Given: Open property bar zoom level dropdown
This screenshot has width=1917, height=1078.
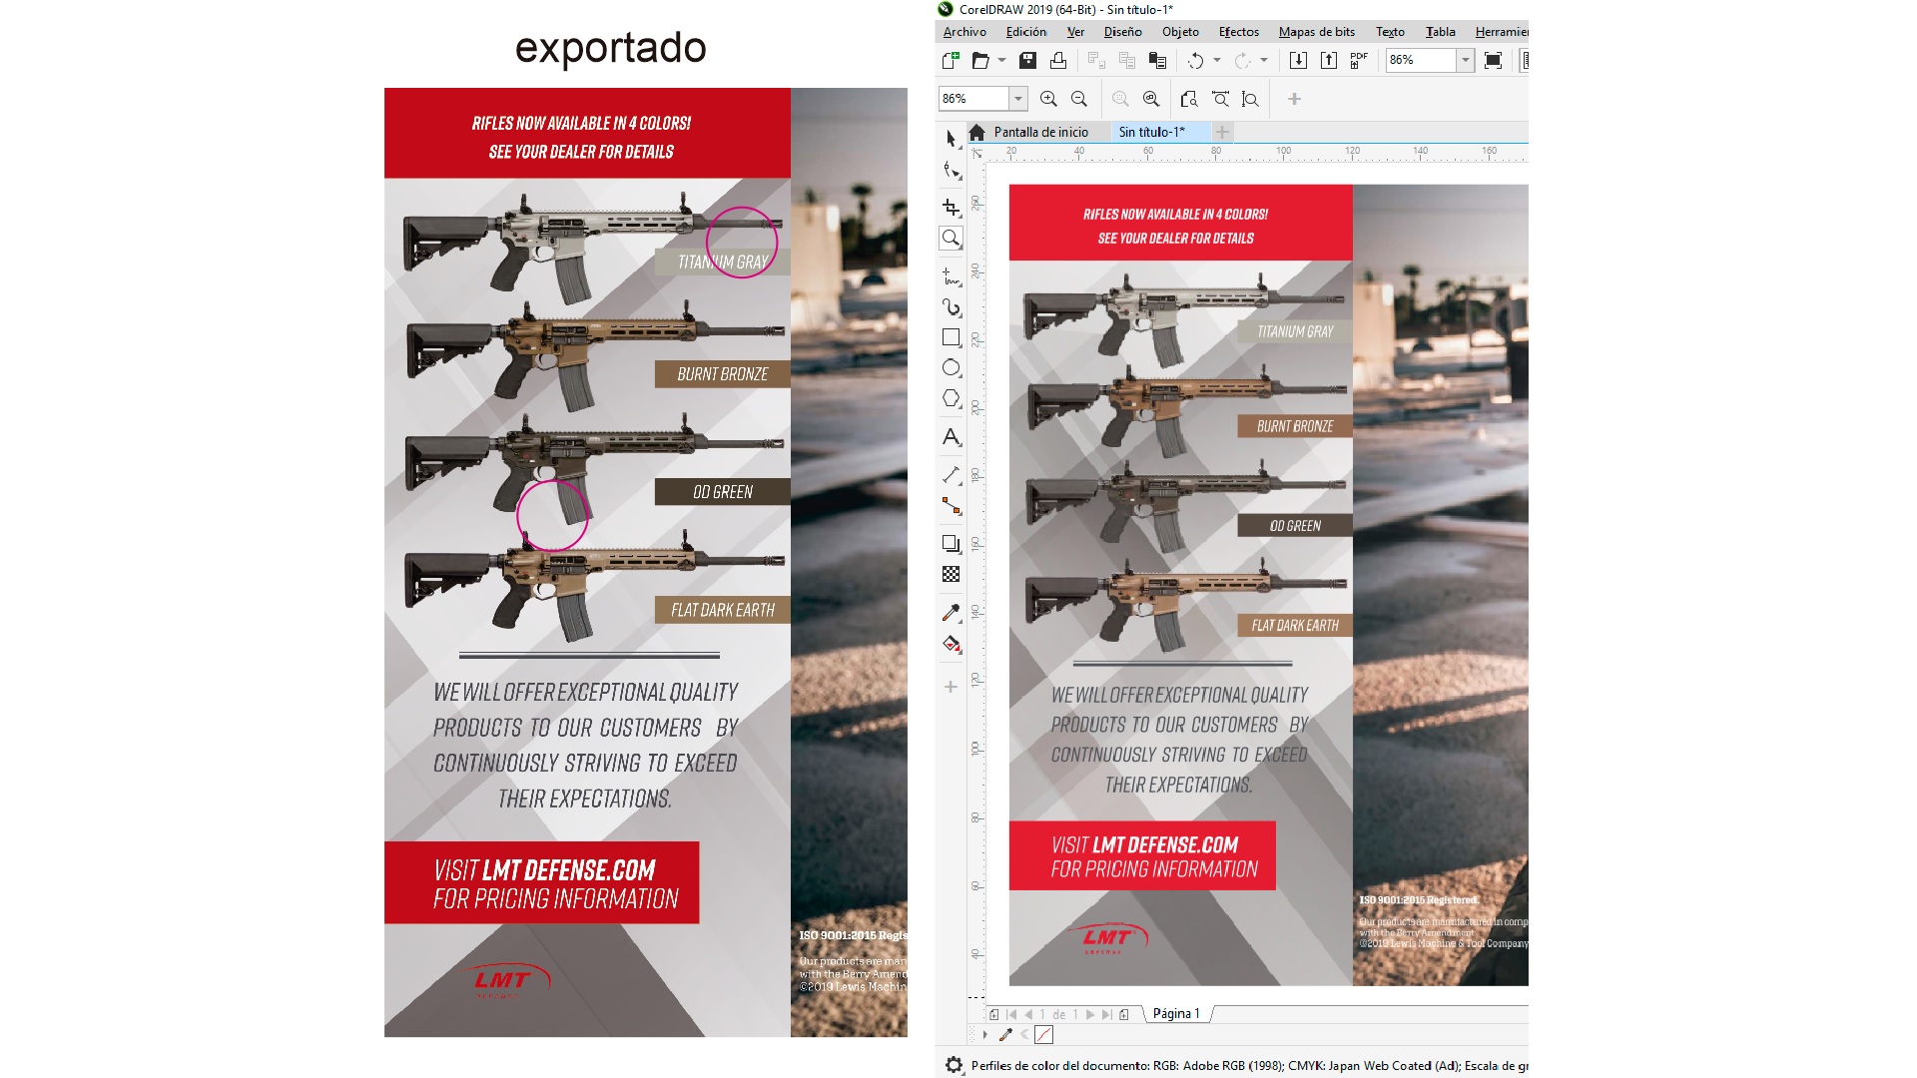Looking at the screenshot, I should point(1018,99).
